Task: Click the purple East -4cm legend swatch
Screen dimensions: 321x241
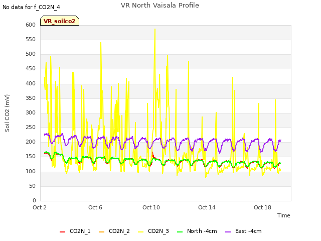Action: pos(228,232)
